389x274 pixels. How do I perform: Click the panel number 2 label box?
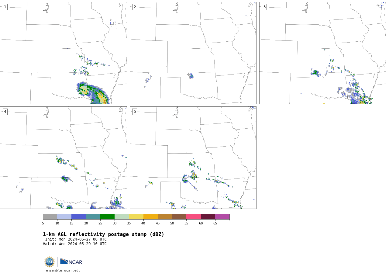(x=135, y=7)
